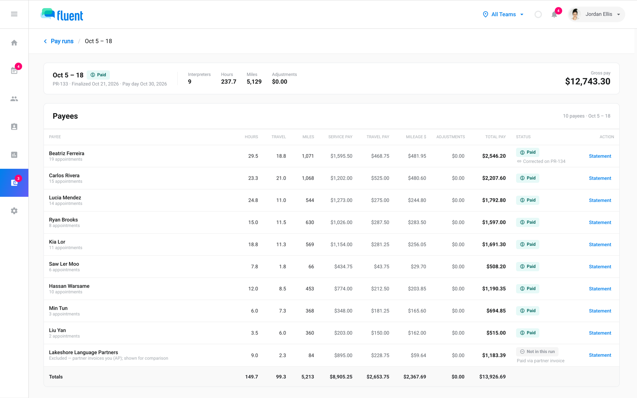Toggle the circular status indicator in header
The image size is (637, 398).
point(538,14)
